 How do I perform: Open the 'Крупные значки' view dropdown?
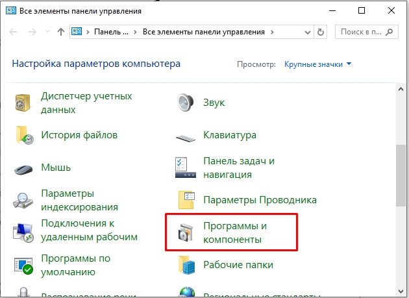point(318,64)
